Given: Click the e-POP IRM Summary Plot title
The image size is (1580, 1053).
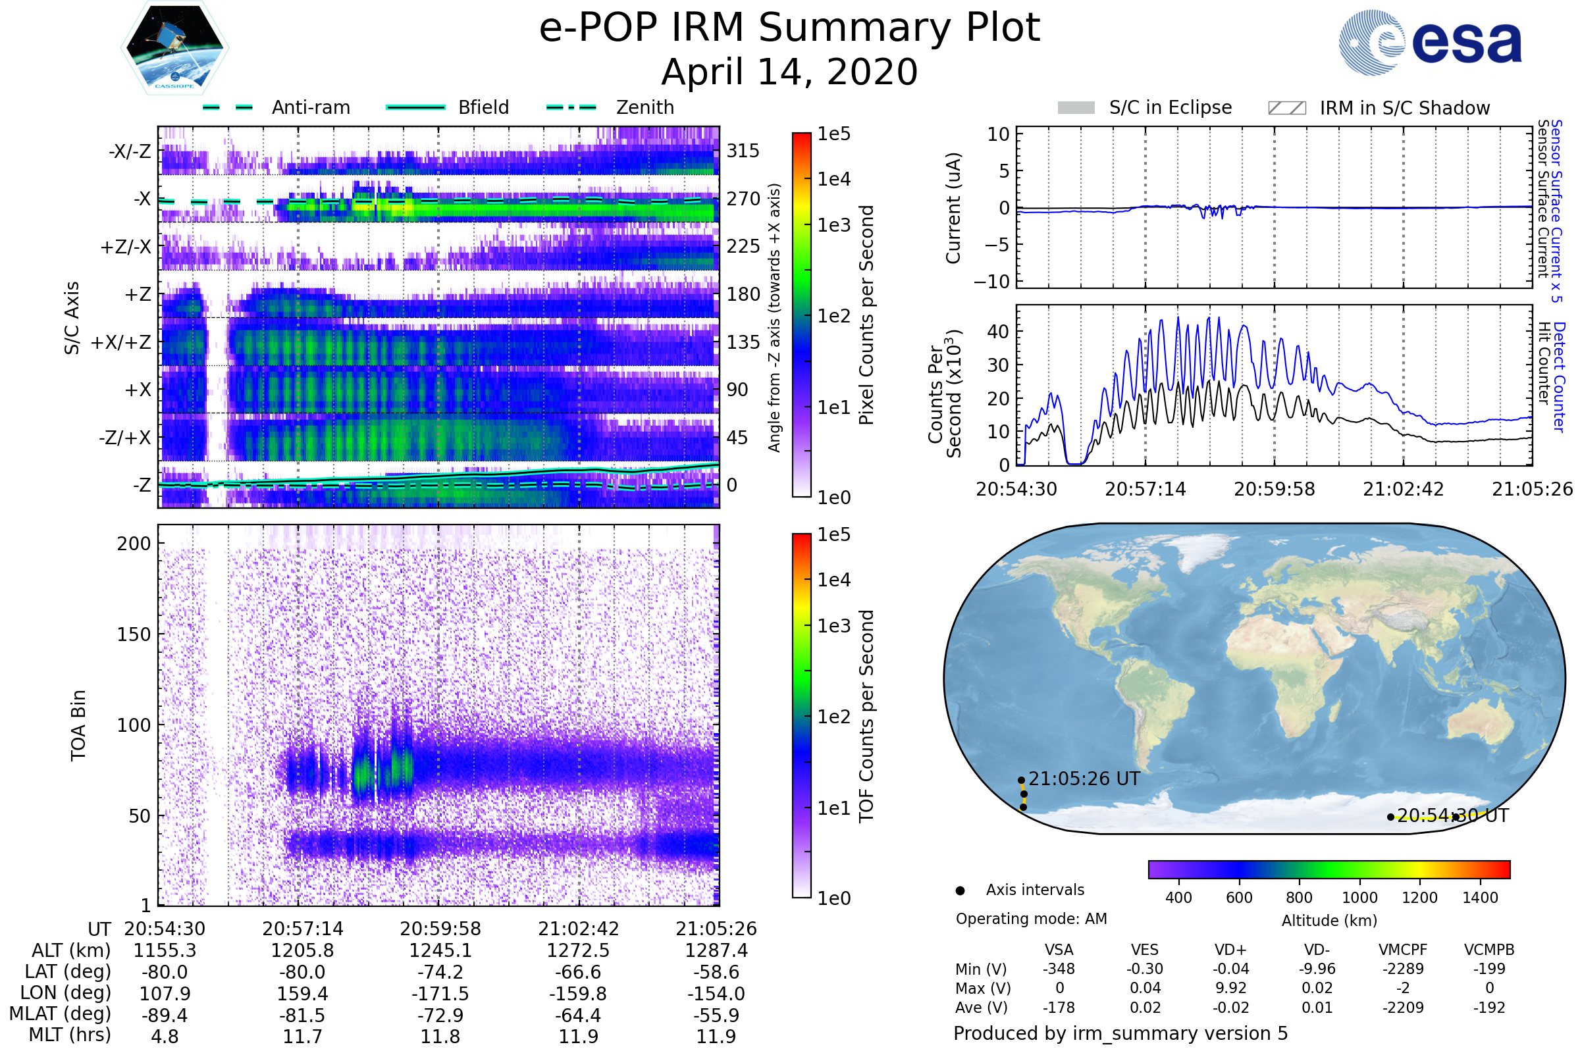Looking at the screenshot, I should coord(789,28).
